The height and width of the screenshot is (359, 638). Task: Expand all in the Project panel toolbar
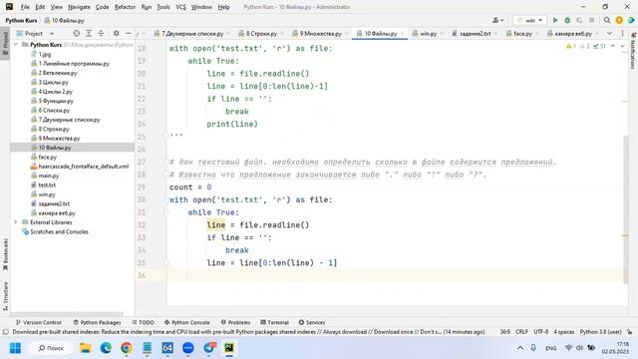[x=89, y=33]
